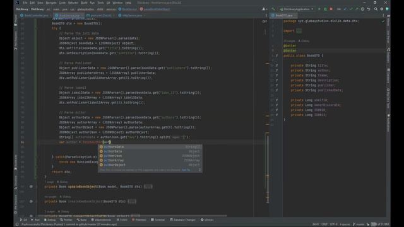Viewport: 404px width, 227px height.
Task: Click the git branch master widget
Action: (359, 224)
